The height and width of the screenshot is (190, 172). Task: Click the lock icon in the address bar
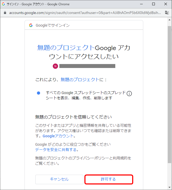pos(5,13)
